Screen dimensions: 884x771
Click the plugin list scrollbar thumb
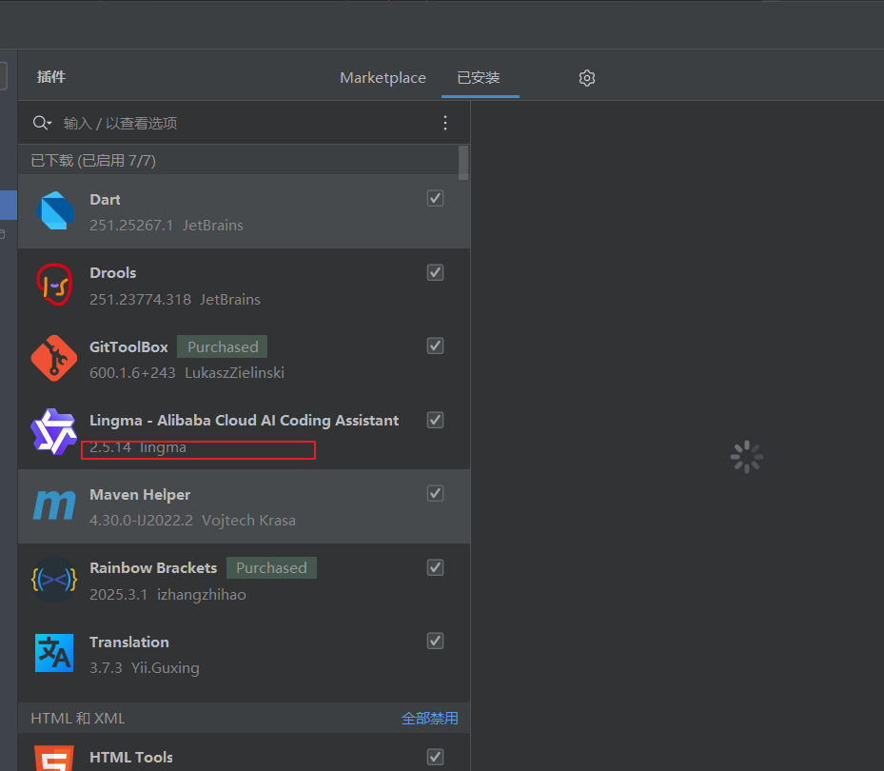(463, 163)
